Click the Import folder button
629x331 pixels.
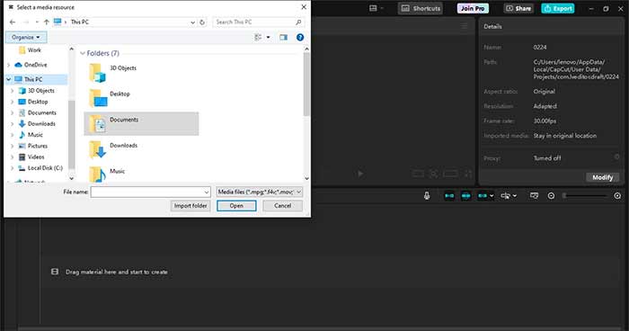point(190,206)
